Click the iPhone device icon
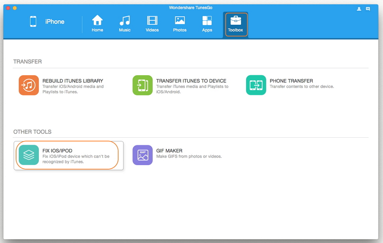383x243 pixels. [33, 22]
